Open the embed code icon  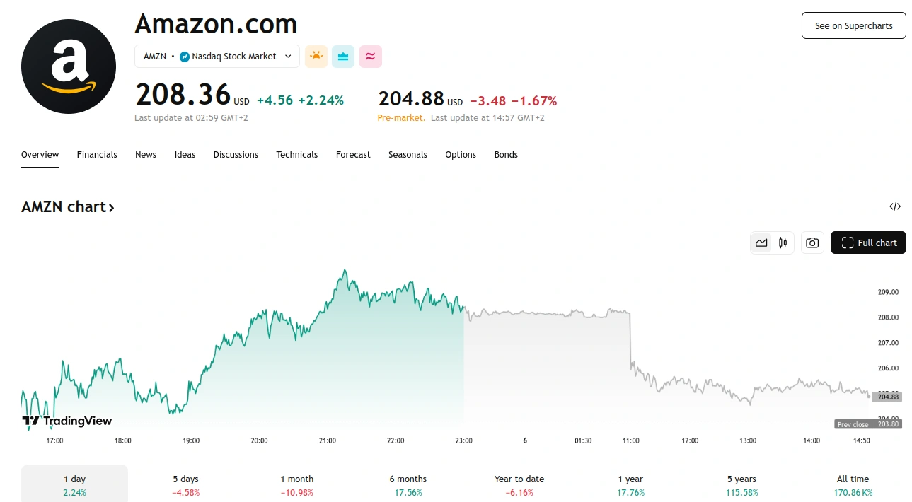click(x=895, y=206)
